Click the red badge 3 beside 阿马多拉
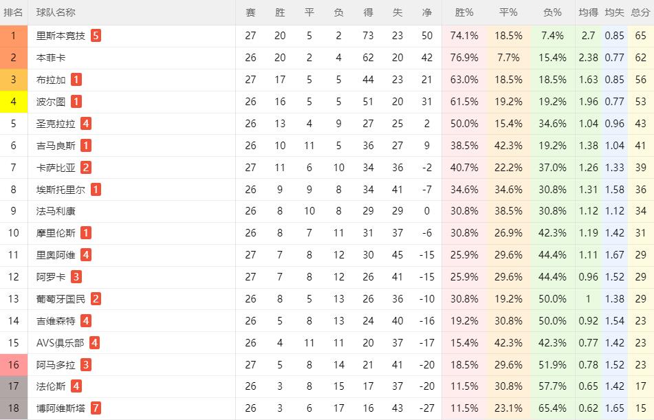 point(86,365)
